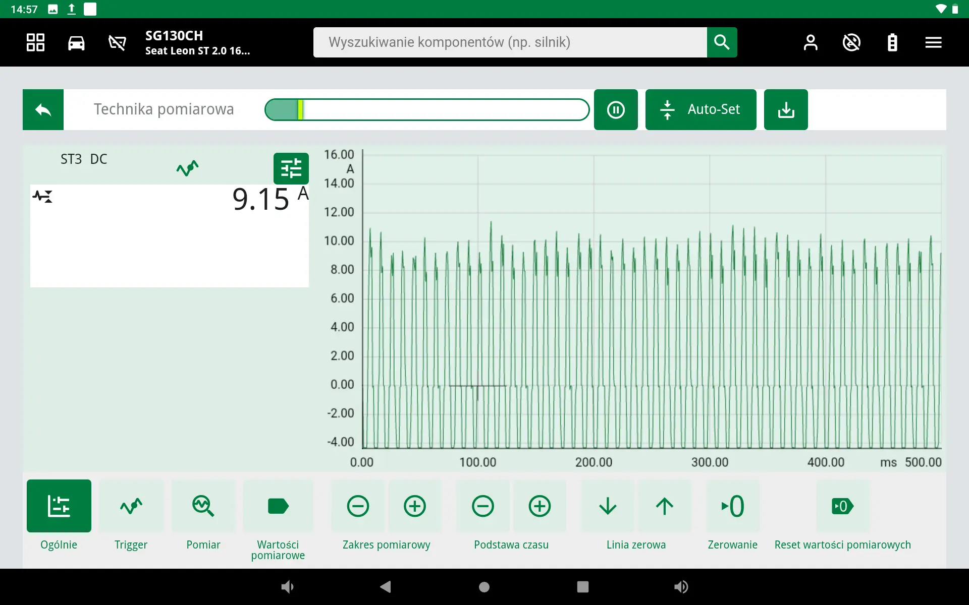Viewport: 969px width, 605px height.
Task: Tap the trigger waveform icon in ST3 panel
Action: point(187,168)
